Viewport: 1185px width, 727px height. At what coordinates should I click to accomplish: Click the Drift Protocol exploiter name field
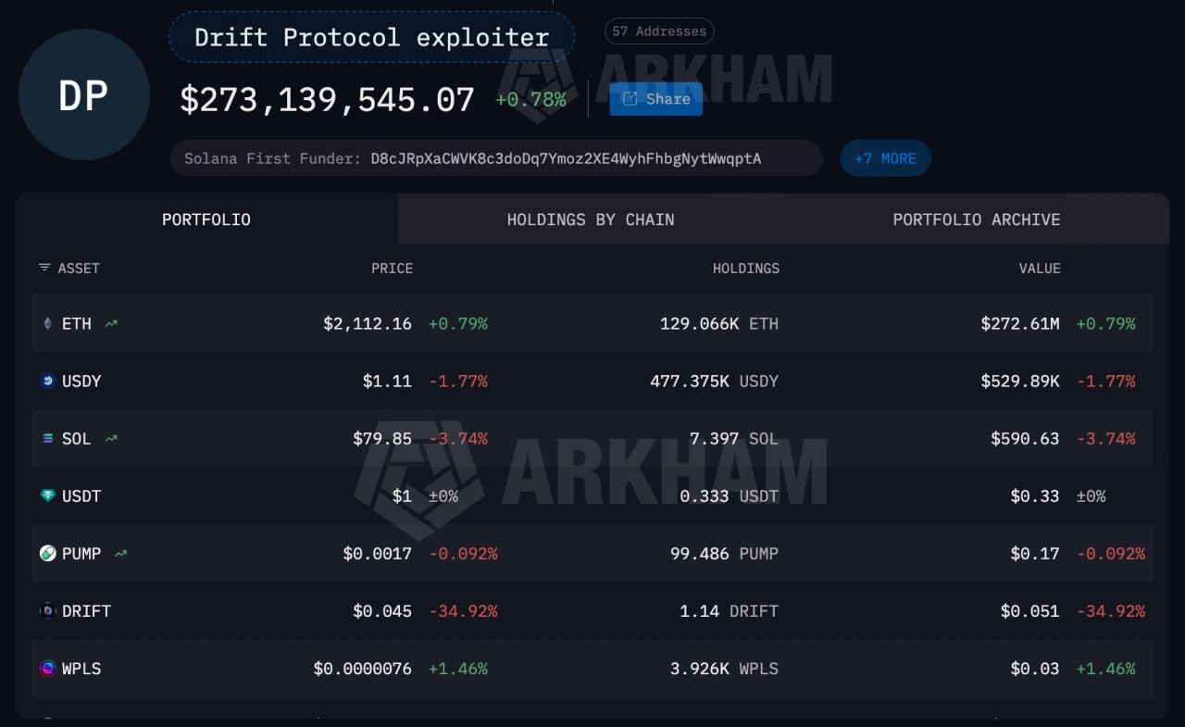pos(370,37)
